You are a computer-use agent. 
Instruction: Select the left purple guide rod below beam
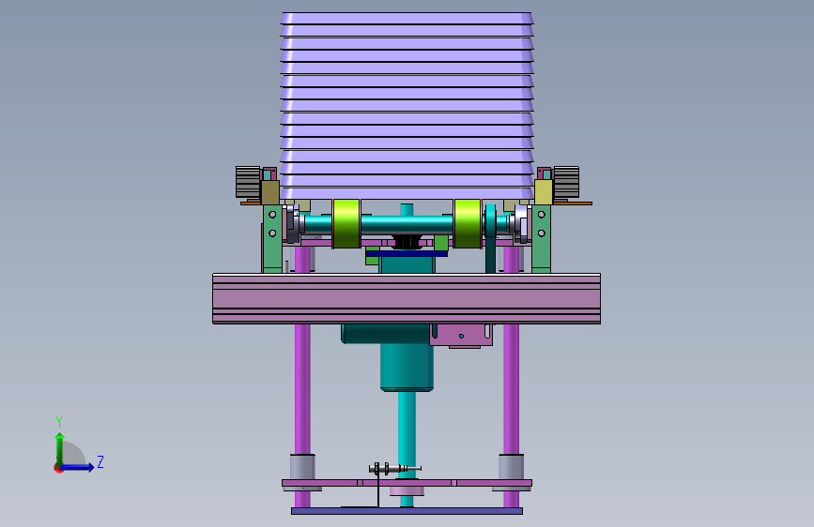click(302, 389)
